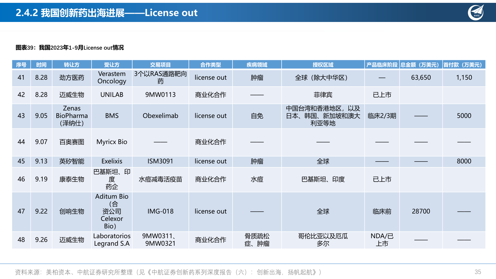Click the chart caption '图表39：我国2023年1-9月License out情况'
496x279 pixels.
[69, 48]
